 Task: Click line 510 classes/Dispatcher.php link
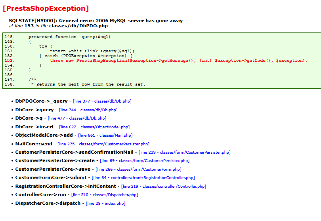click(x=105, y=194)
